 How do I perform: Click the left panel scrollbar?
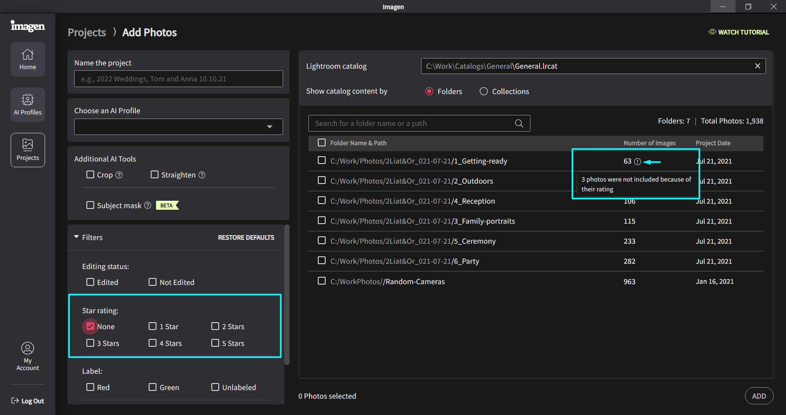[287, 294]
